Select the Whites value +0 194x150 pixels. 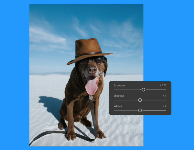164,106
